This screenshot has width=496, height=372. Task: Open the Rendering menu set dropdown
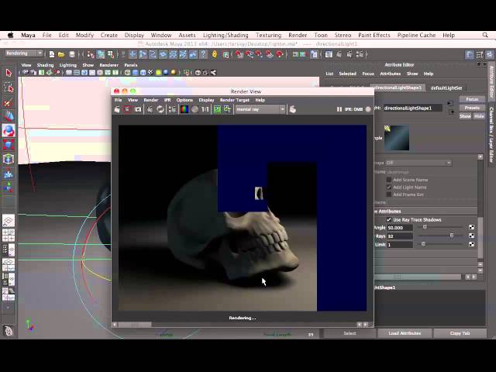[x=24, y=53]
